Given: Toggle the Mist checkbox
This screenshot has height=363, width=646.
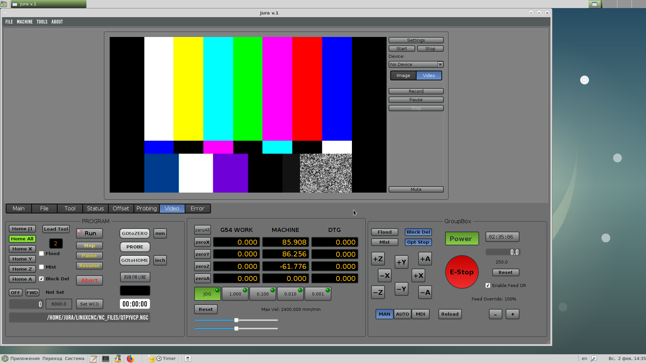Looking at the screenshot, I should [41, 267].
